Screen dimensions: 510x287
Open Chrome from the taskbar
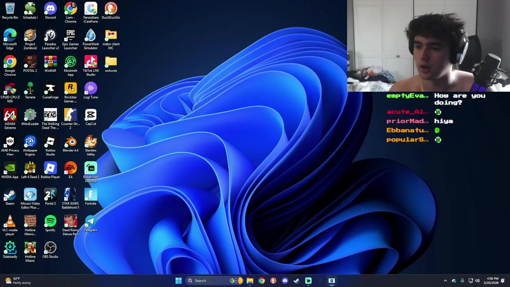click(261, 281)
